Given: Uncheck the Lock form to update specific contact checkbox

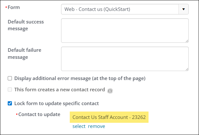Looking at the screenshot, I should (x=10, y=104).
